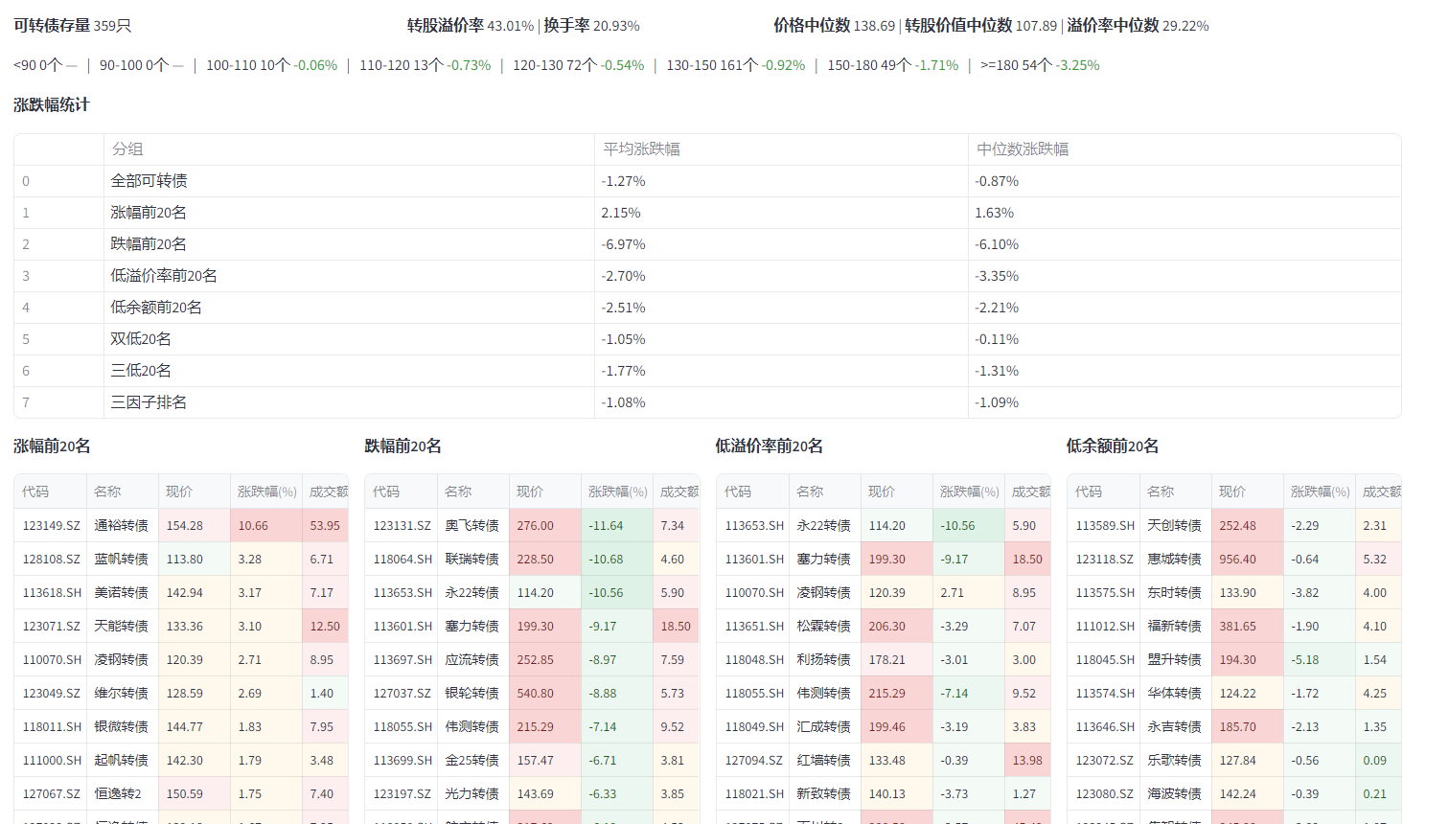The image size is (1449, 824).
Task: Click the >=180 price range count
Action: [1016, 65]
